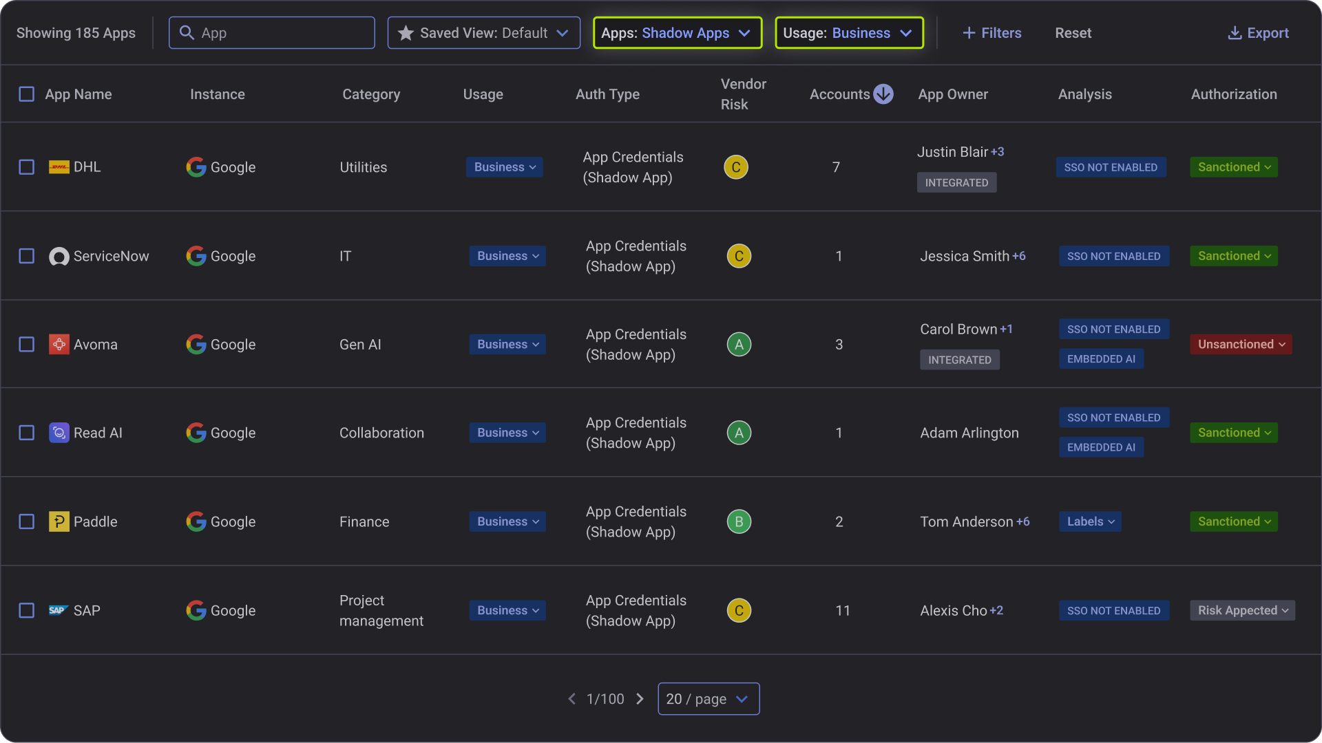1322x743 pixels.
Task: Expand the Labels dropdown for Paddle
Action: [x=1090, y=521]
